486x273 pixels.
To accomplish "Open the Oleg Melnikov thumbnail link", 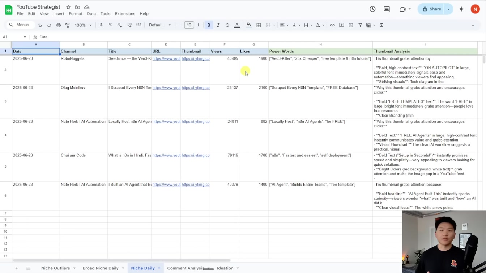I will (x=196, y=88).
